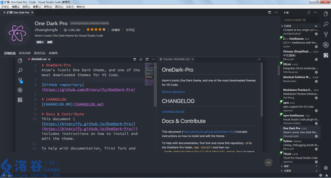Click the five-star rating
331x178 pixels.
pyautogui.click(x=96, y=29)
